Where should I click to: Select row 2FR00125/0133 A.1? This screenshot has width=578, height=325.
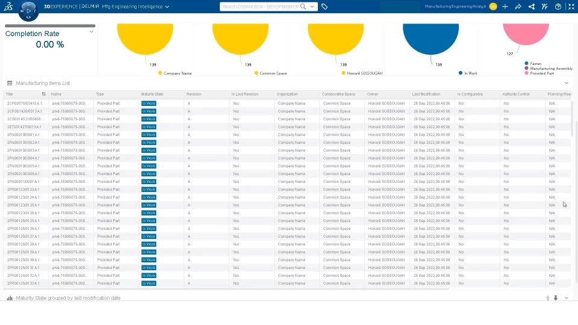pos(287,283)
